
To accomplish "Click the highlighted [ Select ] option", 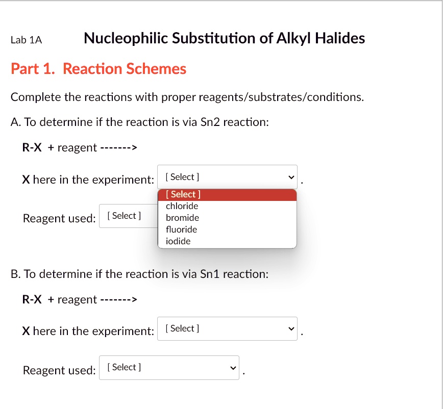I will (183, 194).
